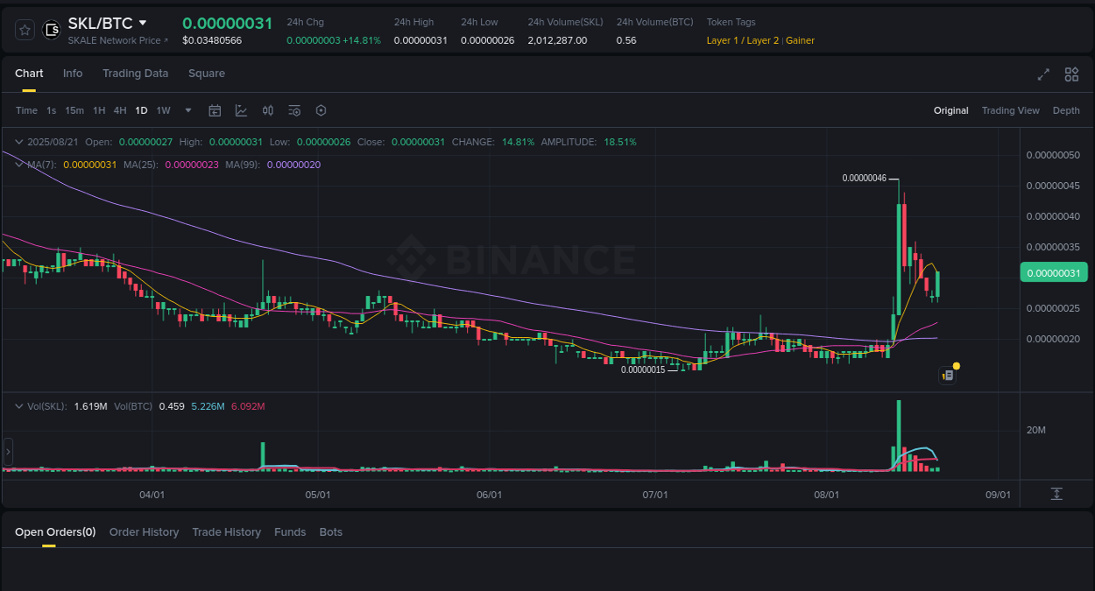Select the 1W interval
This screenshot has height=591, width=1095.
pyautogui.click(x=163, y=110)
